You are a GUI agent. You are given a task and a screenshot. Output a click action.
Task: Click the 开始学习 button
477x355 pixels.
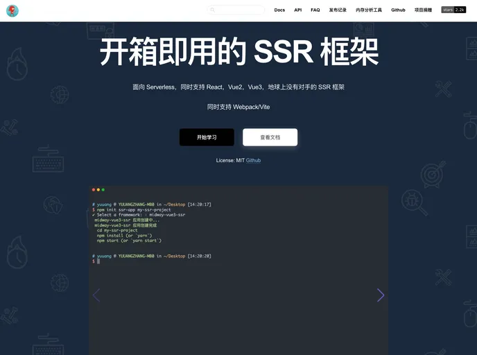[207, 137]
